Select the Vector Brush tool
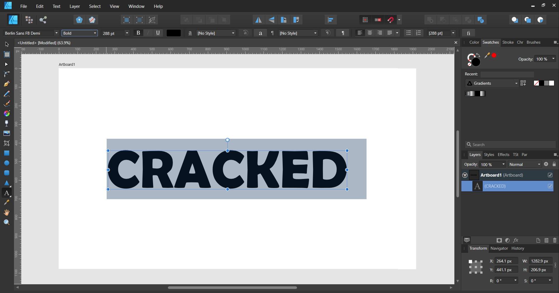 (x=6, y=104)
